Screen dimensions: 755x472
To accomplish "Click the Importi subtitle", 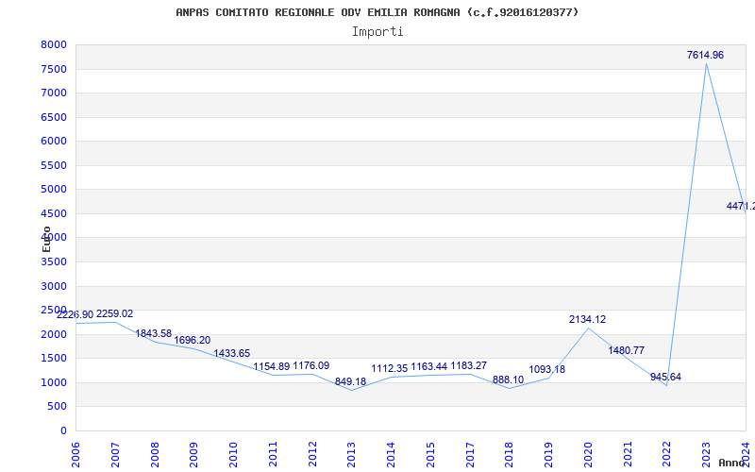I will pyautogui.click(x=377, y=32).
